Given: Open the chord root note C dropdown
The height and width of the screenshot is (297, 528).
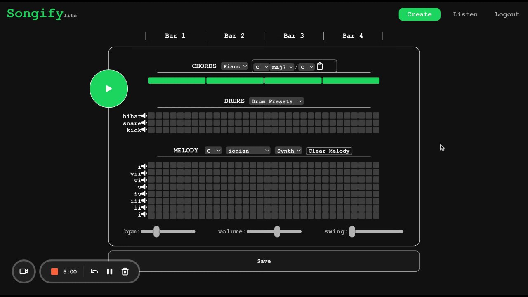Looking at the screenshot, I should (262, 67).
